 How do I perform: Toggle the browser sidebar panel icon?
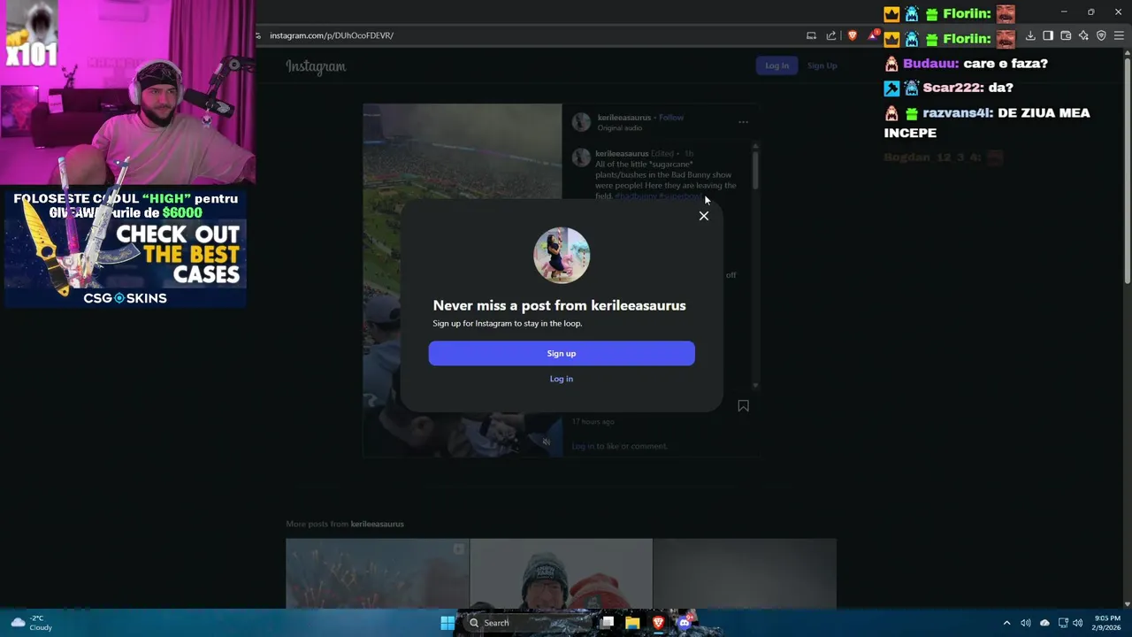pos(1048,35)
